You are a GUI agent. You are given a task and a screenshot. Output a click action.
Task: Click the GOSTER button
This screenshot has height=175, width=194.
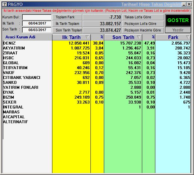click(x=178, y=20)
